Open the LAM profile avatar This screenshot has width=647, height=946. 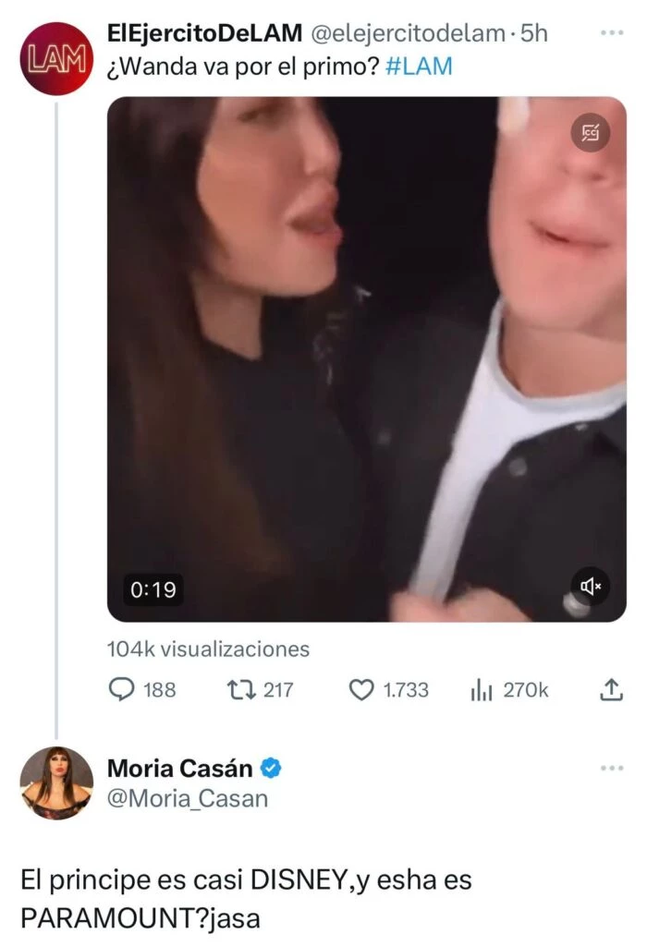coord(56,59)
